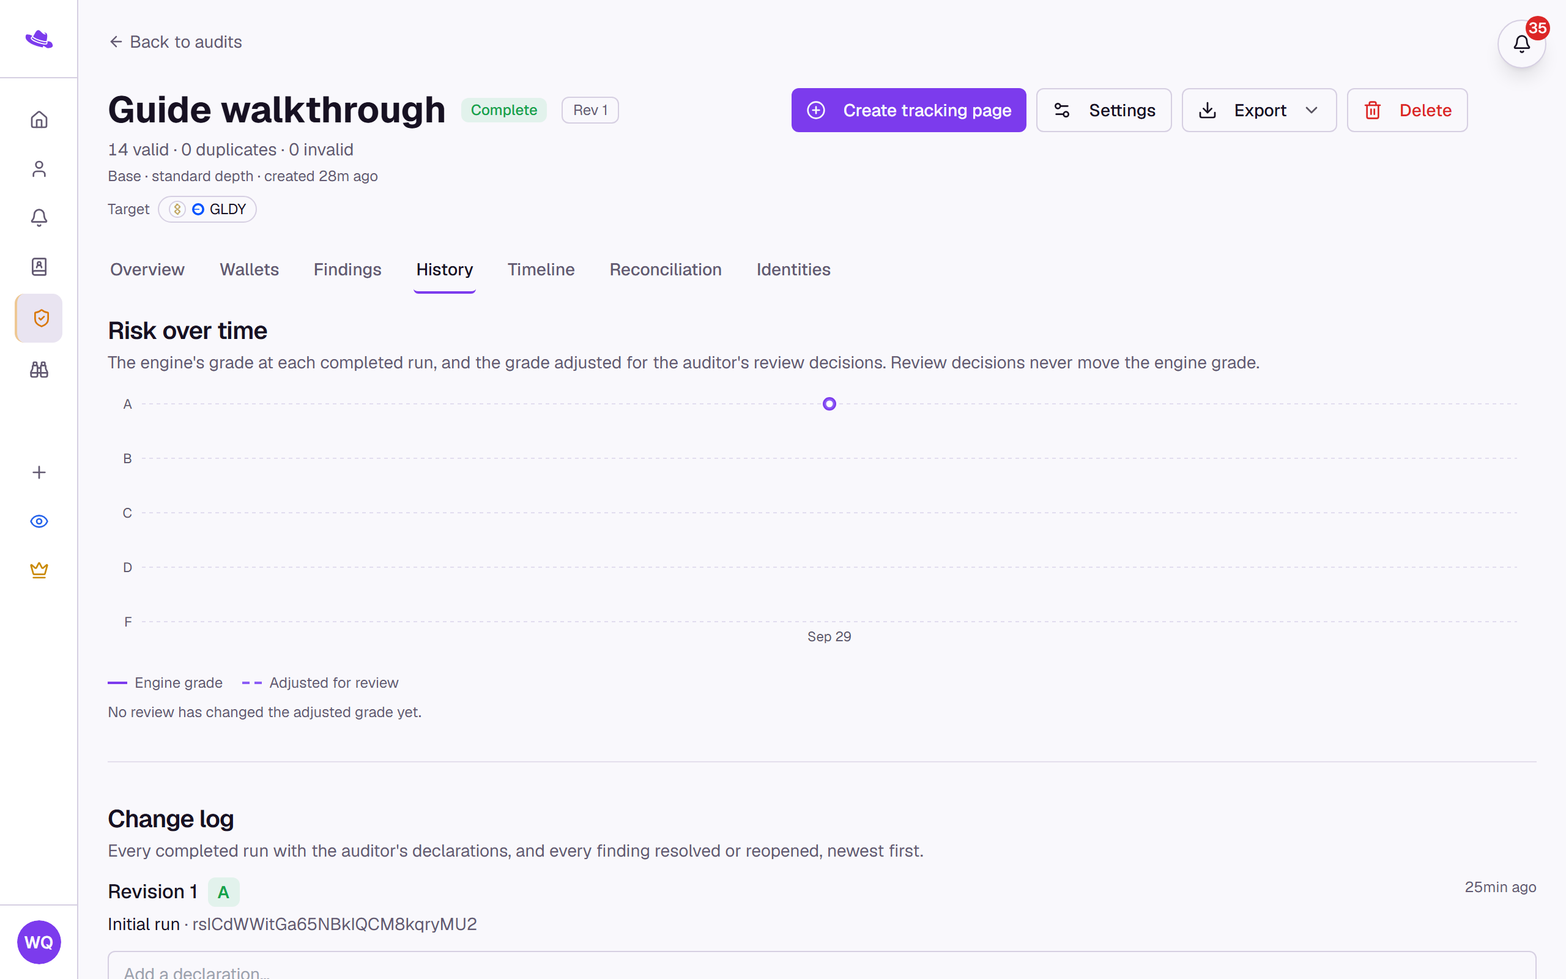Click the Adjusted for review legend entry

(321, 682)
